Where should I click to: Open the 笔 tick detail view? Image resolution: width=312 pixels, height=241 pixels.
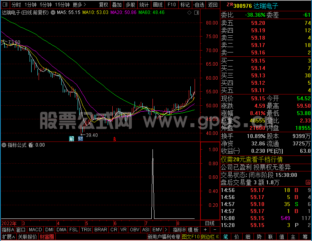pos(225,237)
